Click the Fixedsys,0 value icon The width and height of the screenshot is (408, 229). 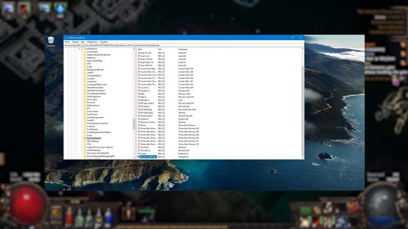coord(139,90)
